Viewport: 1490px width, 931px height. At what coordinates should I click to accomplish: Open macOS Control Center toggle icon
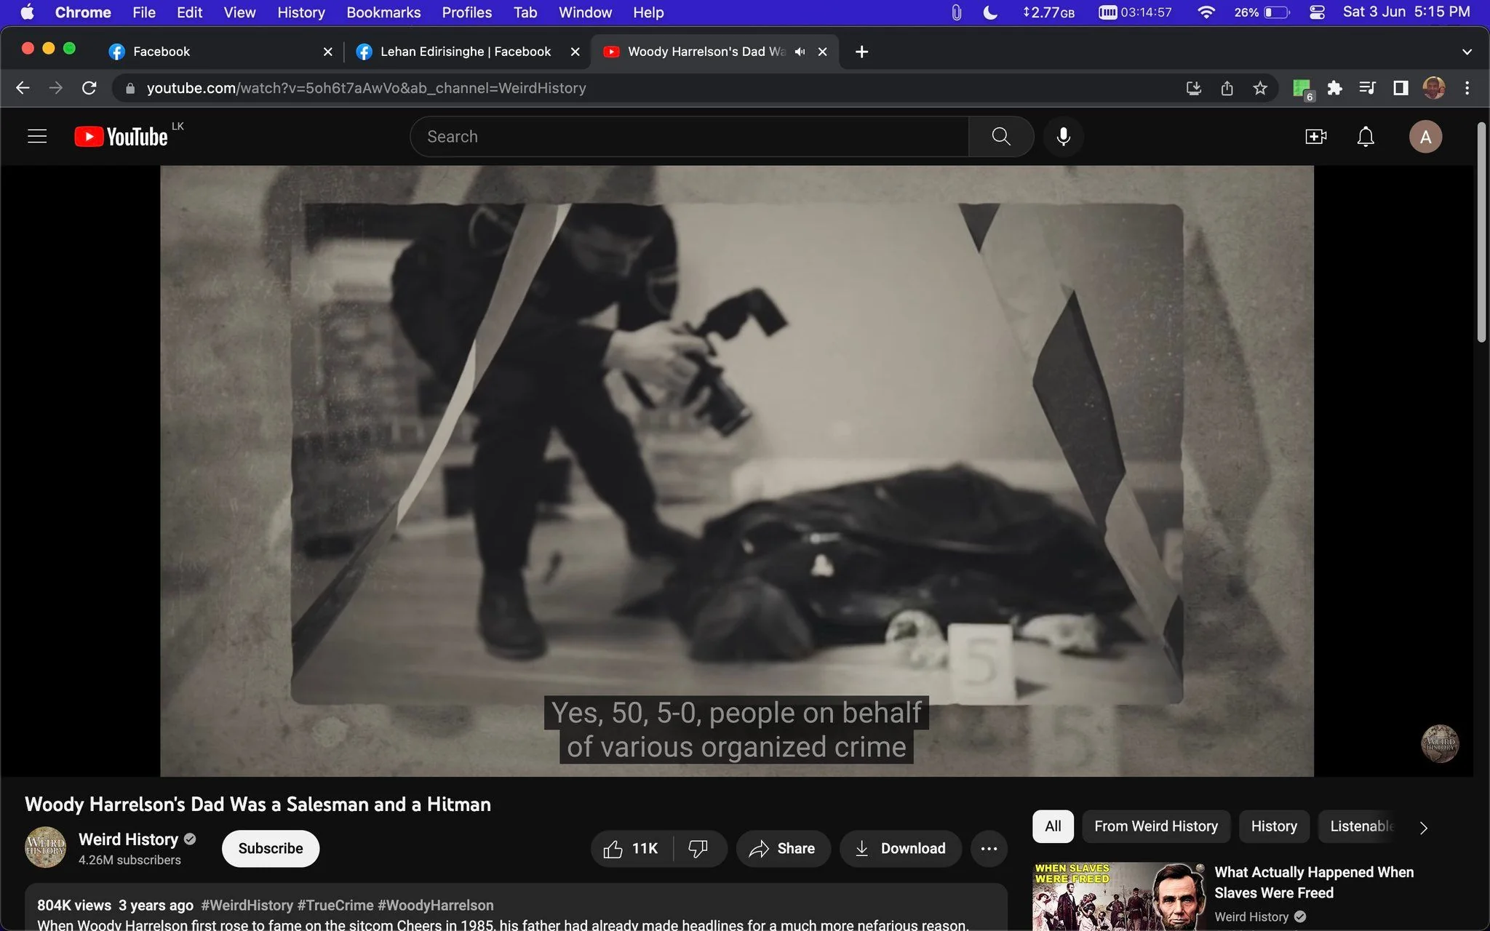click(x=1317, y=12)
